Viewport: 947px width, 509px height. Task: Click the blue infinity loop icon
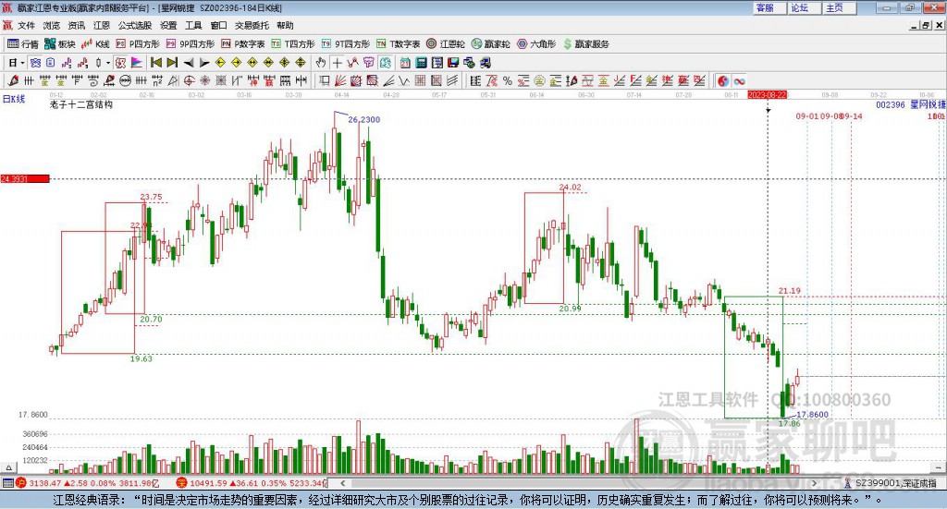739,80
